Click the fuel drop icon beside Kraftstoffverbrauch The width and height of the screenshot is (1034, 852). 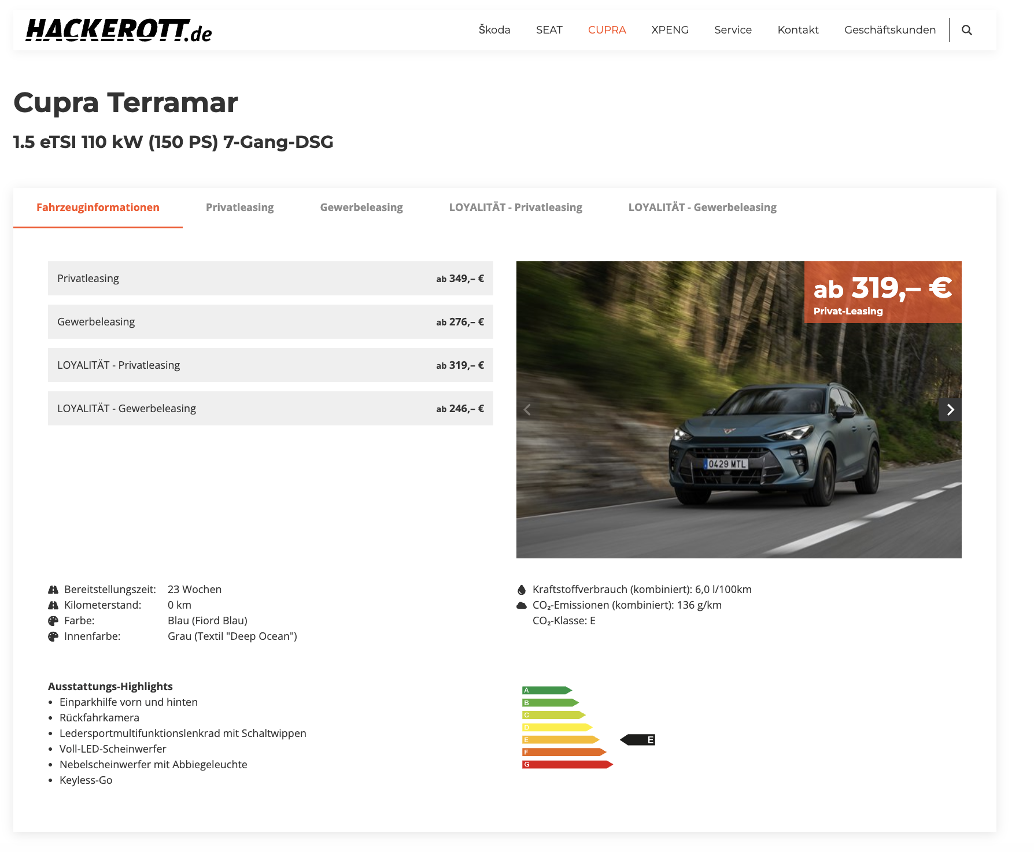pos(522,590)
